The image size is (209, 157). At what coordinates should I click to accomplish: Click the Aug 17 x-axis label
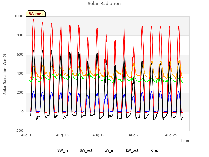pos(99,135)
